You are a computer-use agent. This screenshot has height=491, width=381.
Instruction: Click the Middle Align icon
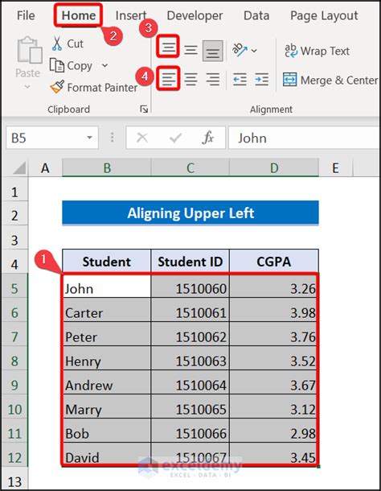[190, 50]
